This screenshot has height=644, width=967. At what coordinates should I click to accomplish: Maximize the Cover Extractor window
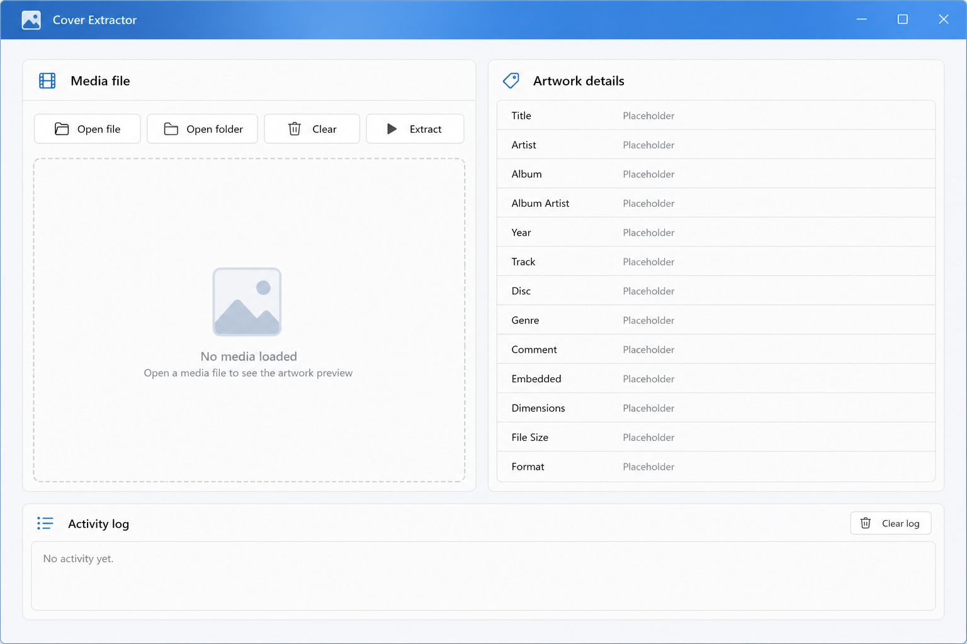(x=903, y=19)
